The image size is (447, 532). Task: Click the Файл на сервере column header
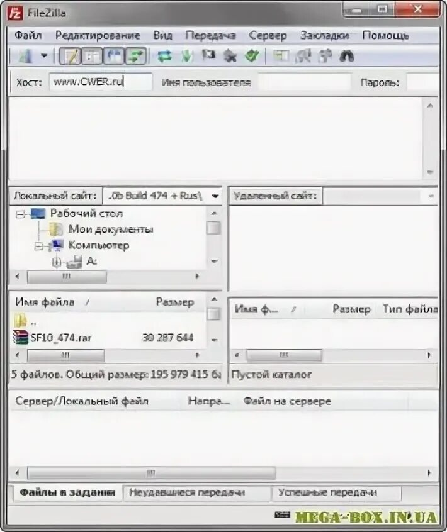pyautogui.click(x=287, y=401)
